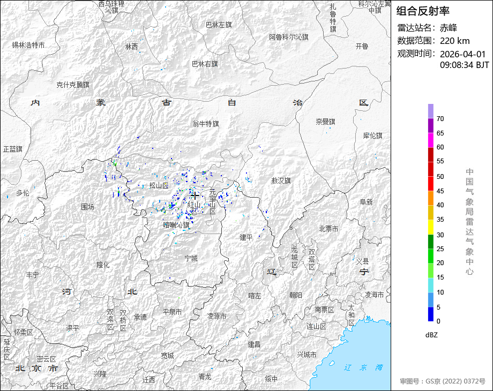Click the 宽城 label
The image size is (493, 391).
(x=167, y=356)
